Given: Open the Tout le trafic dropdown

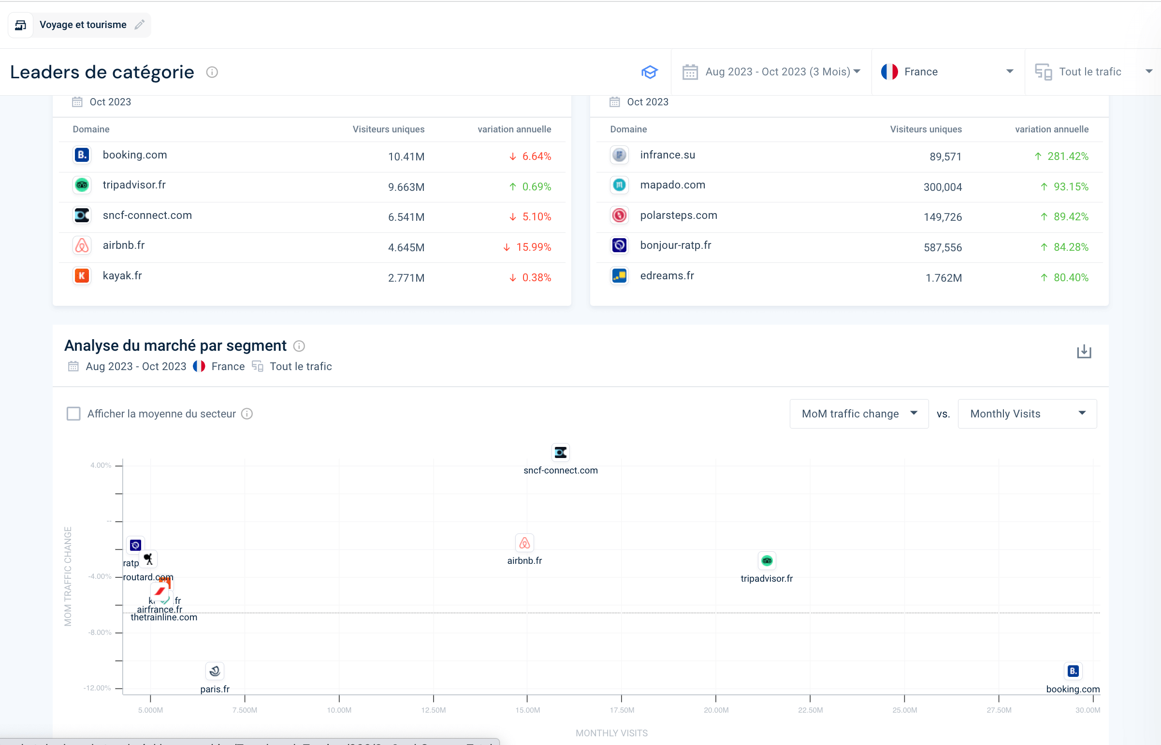Looking at the screenshot, I should [x=1149, y=71].
